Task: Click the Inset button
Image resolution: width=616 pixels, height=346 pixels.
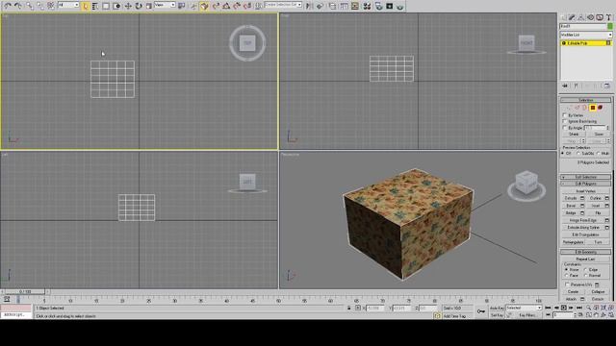Action: (596, 206)
